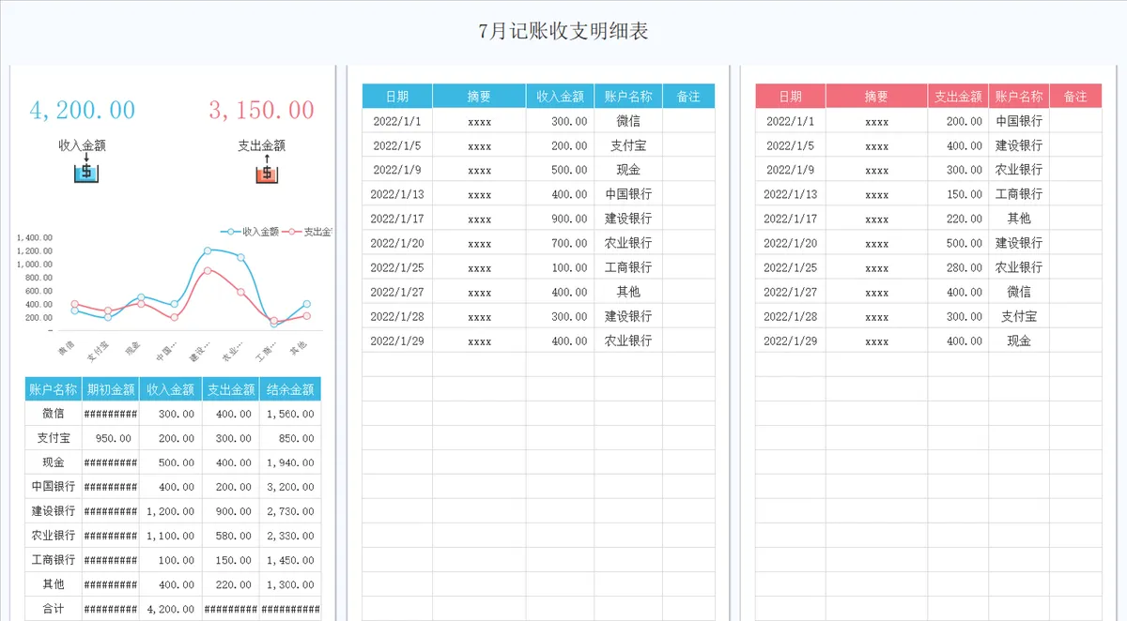Select 日期 header in the blue income table
1127x621 pixels.
[397, 96]
